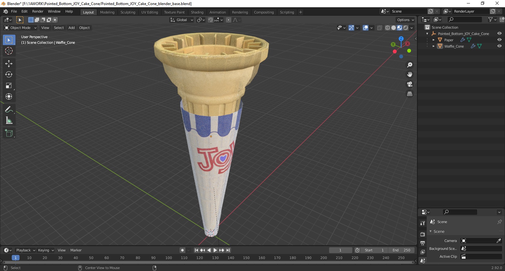Click the current frame number field
Viewport: 505px width, 271px height.
coord(340,250)
